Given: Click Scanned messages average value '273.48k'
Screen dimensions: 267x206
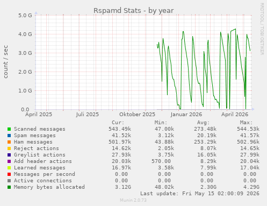Looking at the screenshot, I should click(205, 129).
